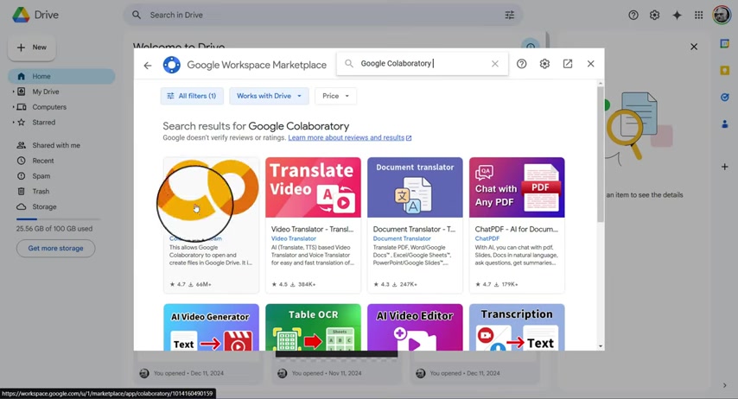This screenshot has width=738, height=399.
Task: Click the Search in Drive field
Action: [323, 15]
